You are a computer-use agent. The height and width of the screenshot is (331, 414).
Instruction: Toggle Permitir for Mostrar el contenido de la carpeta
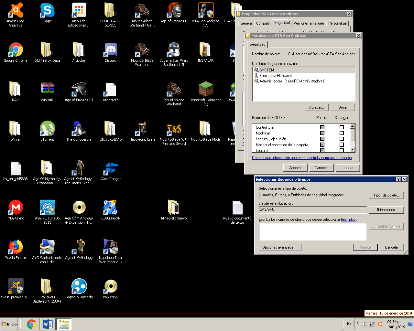(322, 145)
